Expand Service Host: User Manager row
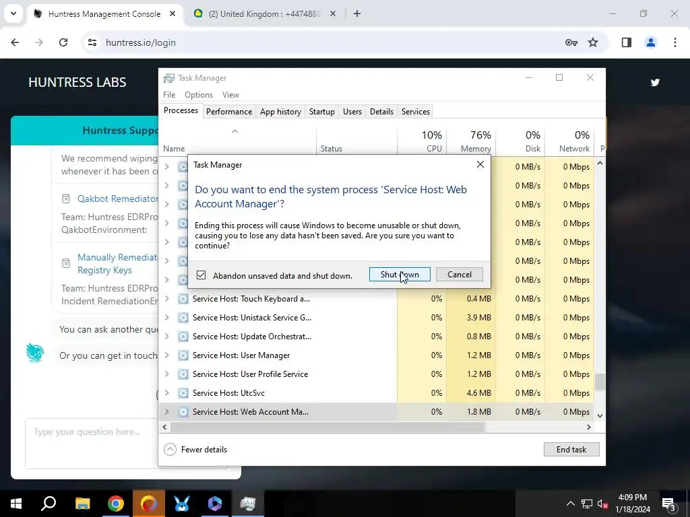Image resolution: width=690 pixels, height=517 pixels. coord(167,355)
